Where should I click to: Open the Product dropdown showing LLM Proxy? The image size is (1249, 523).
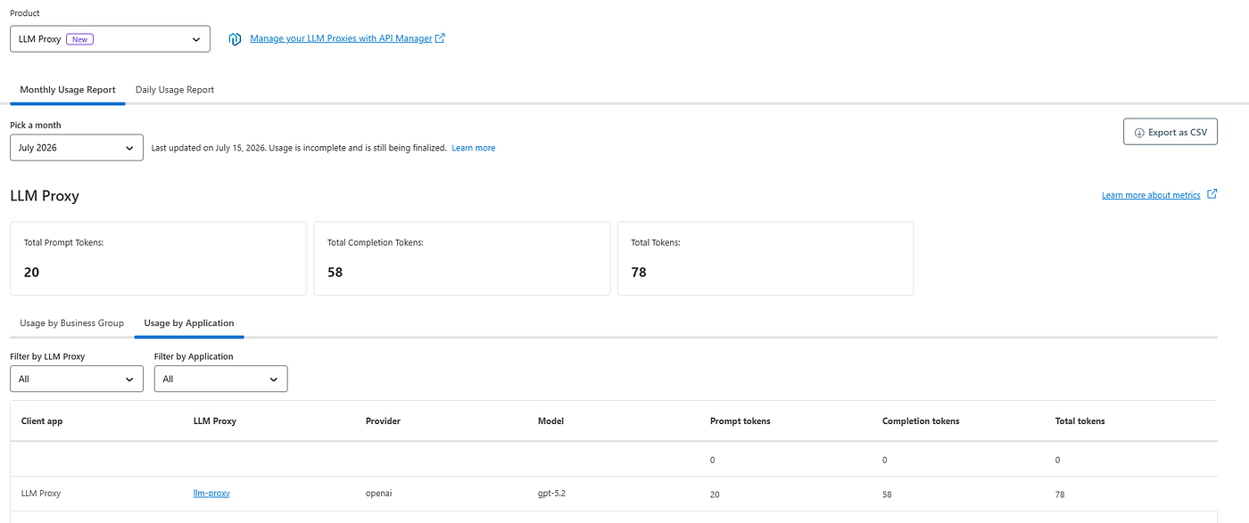tap(110, 39)
